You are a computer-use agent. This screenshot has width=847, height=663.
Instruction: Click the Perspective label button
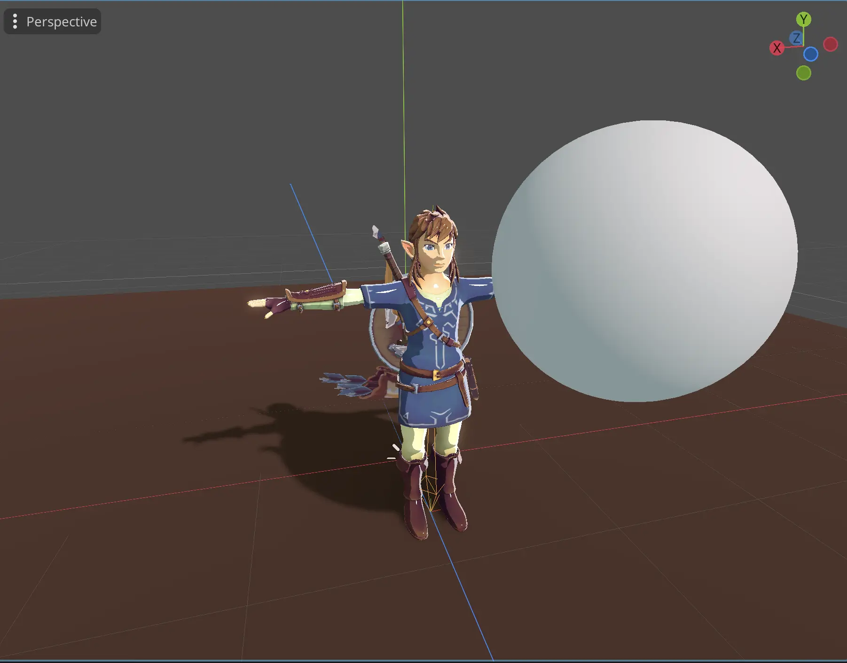click(62, 21)
